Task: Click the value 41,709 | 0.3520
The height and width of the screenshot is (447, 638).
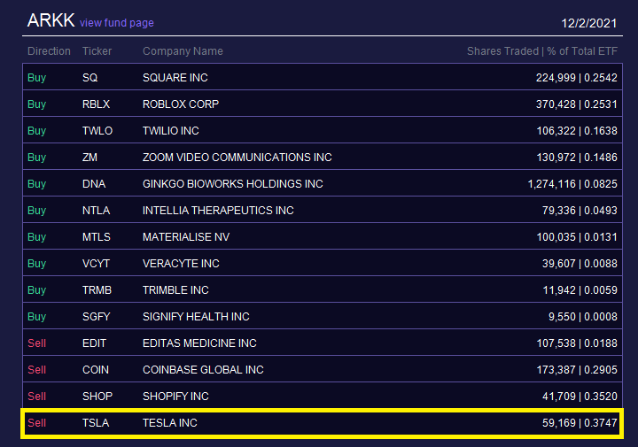Action: [580, 397]
